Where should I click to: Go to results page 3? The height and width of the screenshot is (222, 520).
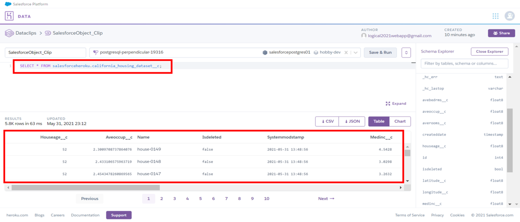175,199
